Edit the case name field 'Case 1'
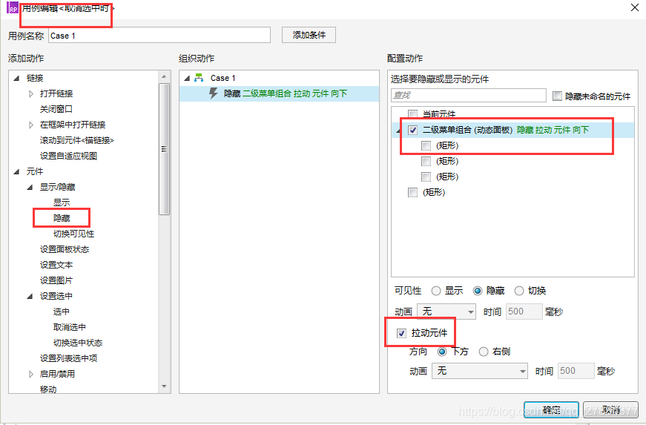 pyautogui.click(x=159, y=36)
